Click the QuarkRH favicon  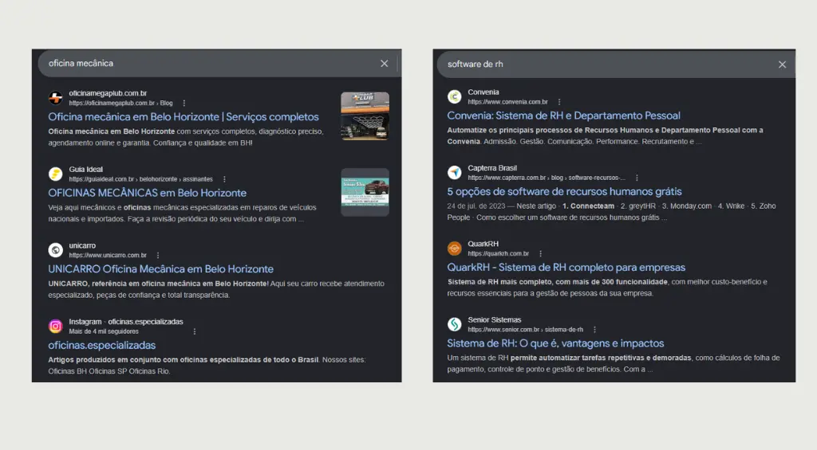coord(454,248)
